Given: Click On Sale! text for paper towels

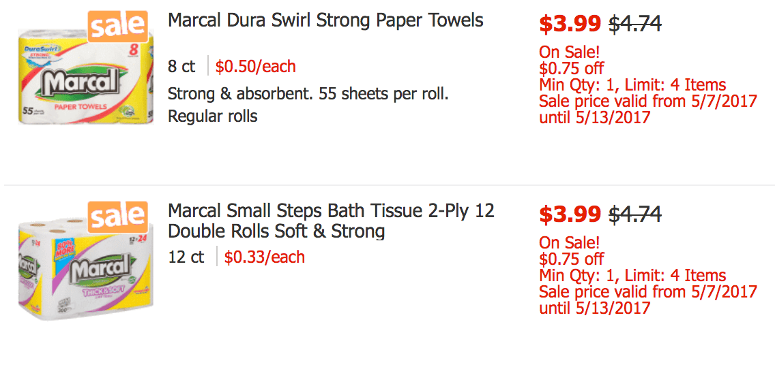Looking at the screenshot, I should coord(570,52).
